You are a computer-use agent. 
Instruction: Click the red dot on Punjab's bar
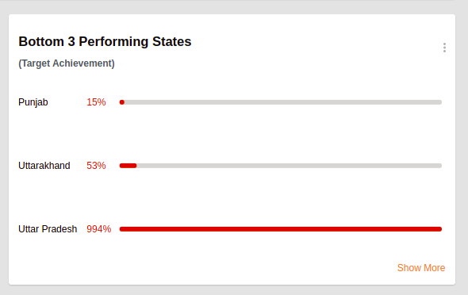[x=122, y=102]
